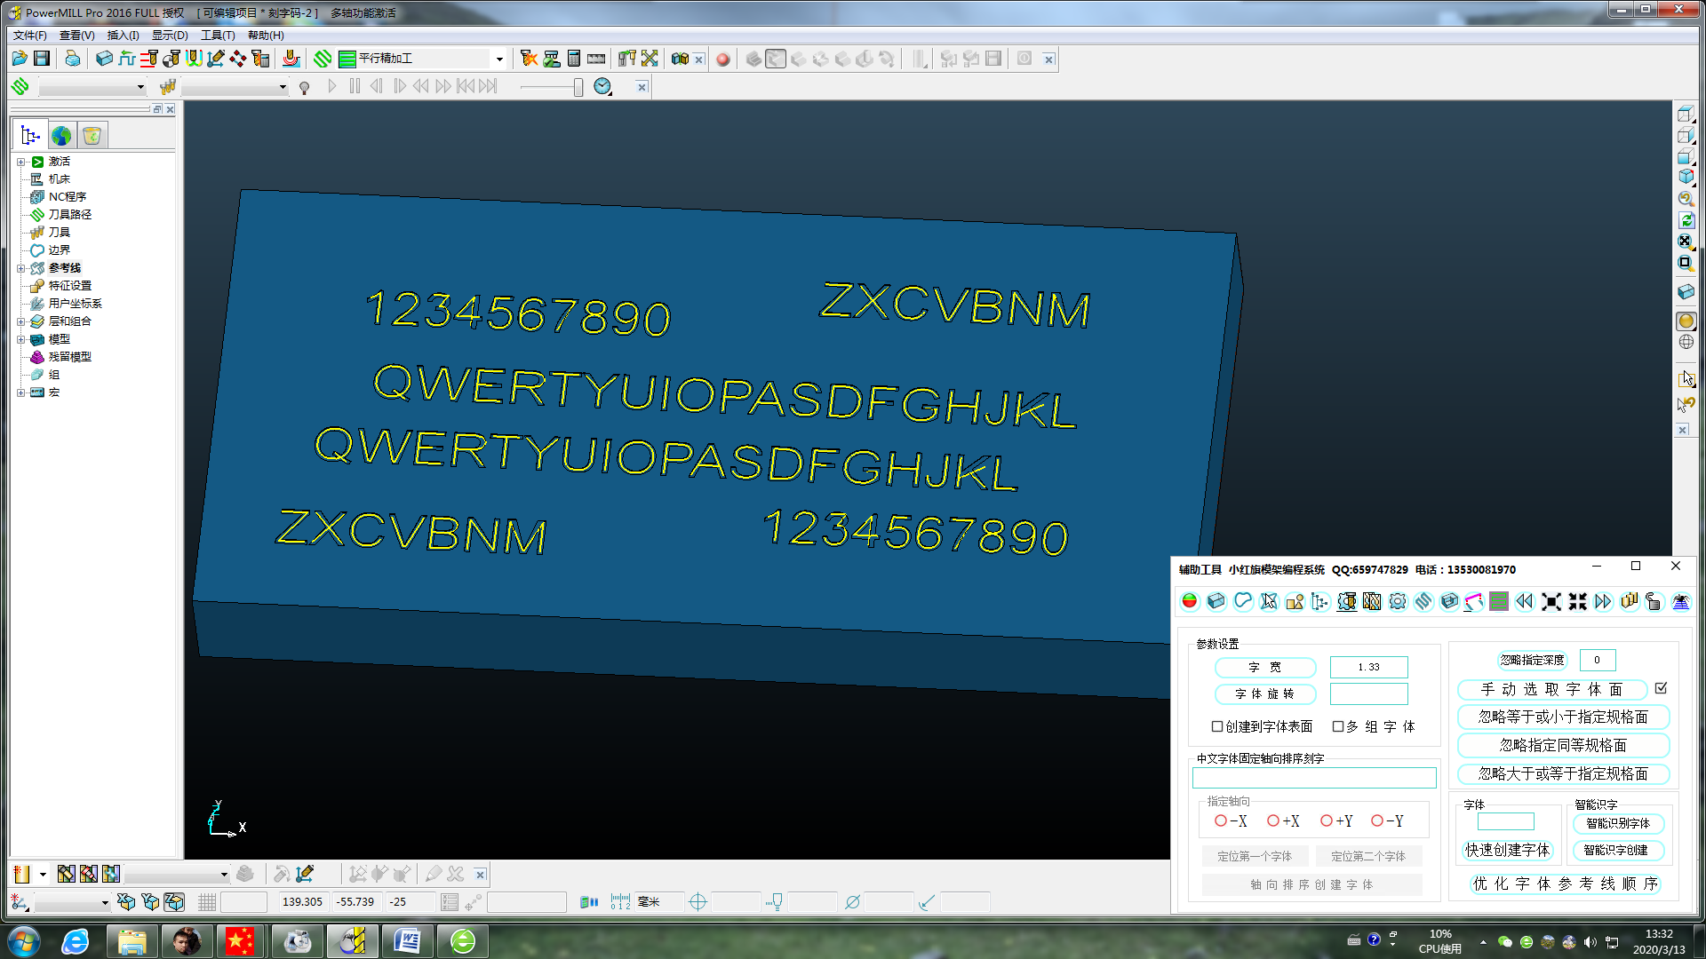The image size is (1706, 959).
Task: Open the 显示(D) menu
Action: (x=170, y=36)
